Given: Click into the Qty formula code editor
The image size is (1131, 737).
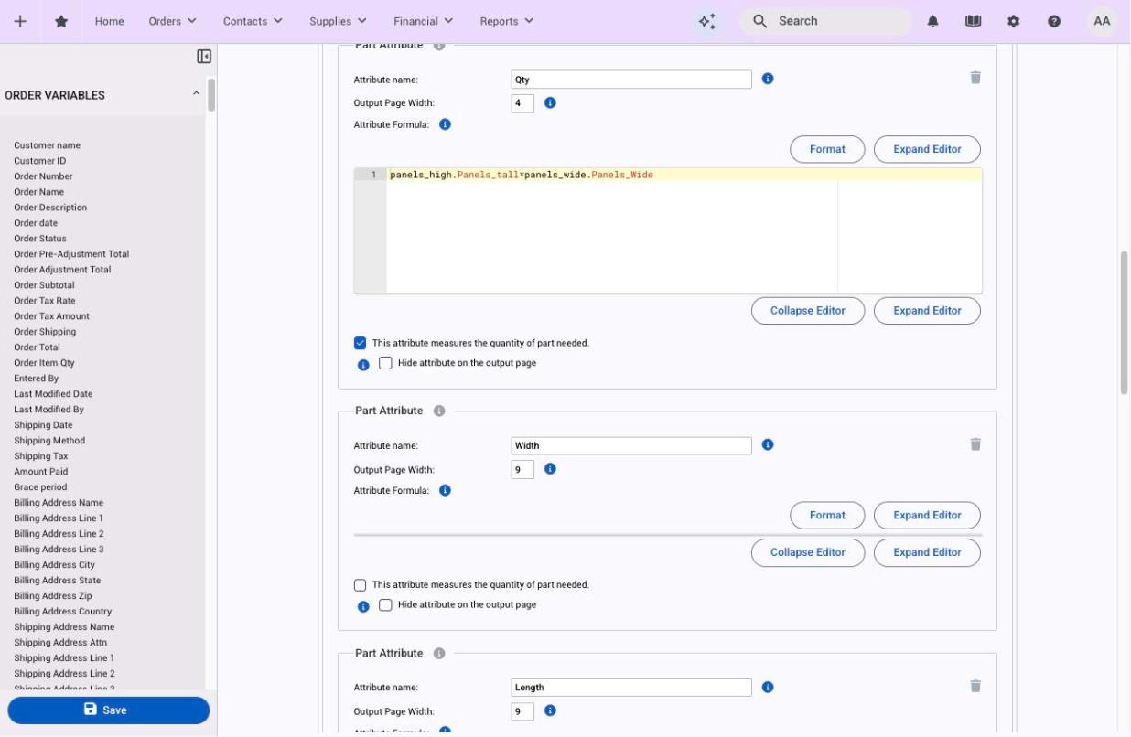Looking at the screenshot, I should (668, 230).
